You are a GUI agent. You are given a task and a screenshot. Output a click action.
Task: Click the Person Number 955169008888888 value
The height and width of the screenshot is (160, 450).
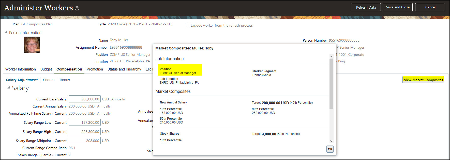[x=344, y=40]
